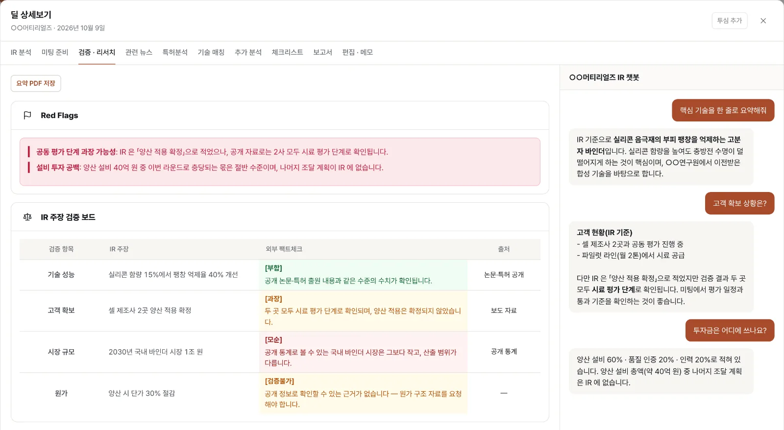Click the 보도 자료 source cell

pyautogui.click(x=504, y=311)
